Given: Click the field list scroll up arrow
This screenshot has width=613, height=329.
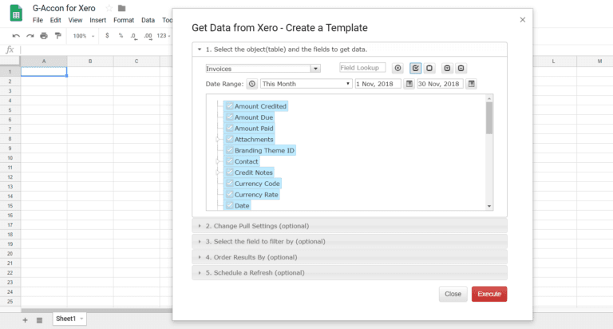Looking at the screenshot, I should pyautogui.click(x=489, y=98).
